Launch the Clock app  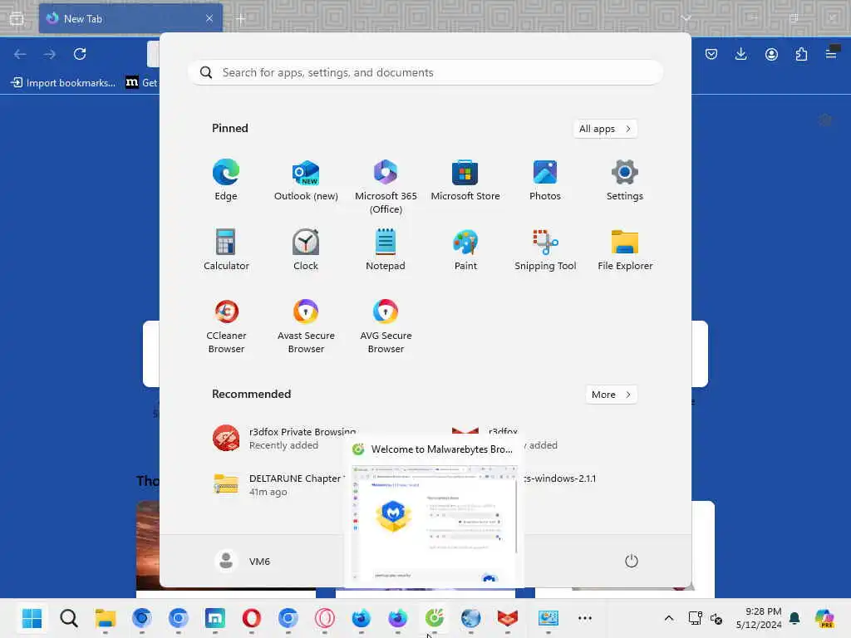306,250
